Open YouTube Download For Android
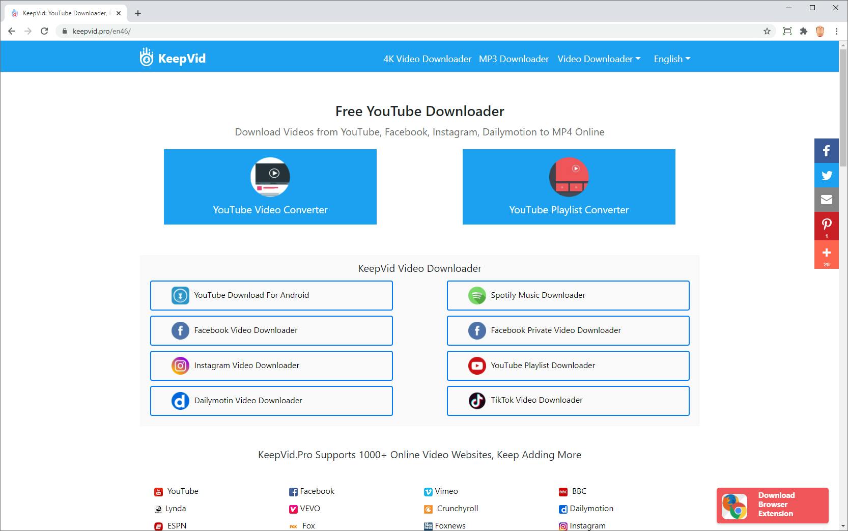The height and width of the screenshot is (531, 848). coord(271,295)
